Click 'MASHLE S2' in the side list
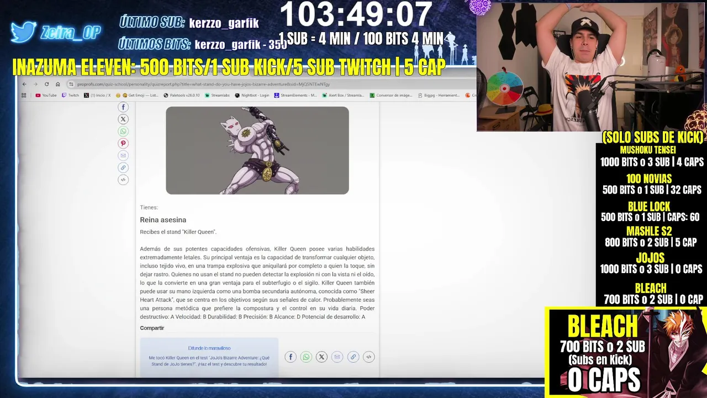 (649, 231)
